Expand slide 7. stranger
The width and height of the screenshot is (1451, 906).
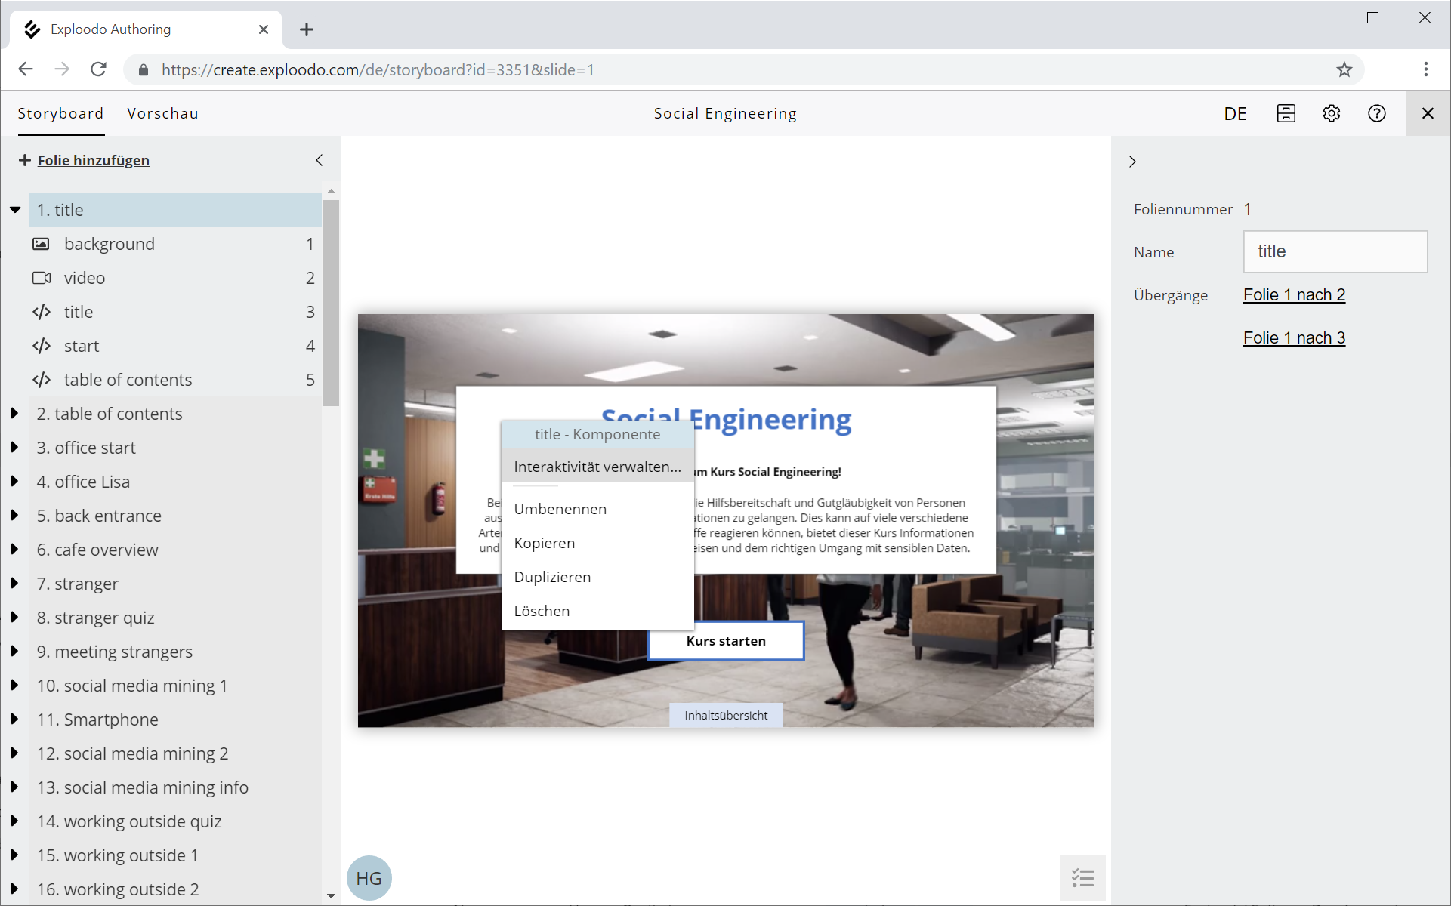[x=14, y=583]
